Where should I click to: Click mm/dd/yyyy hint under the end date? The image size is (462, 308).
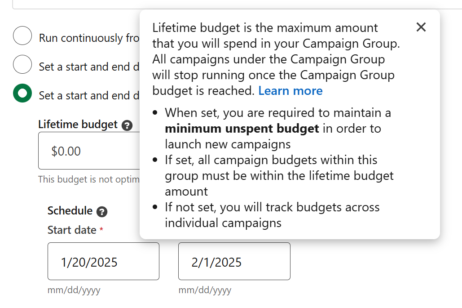[x=205, y=290]
